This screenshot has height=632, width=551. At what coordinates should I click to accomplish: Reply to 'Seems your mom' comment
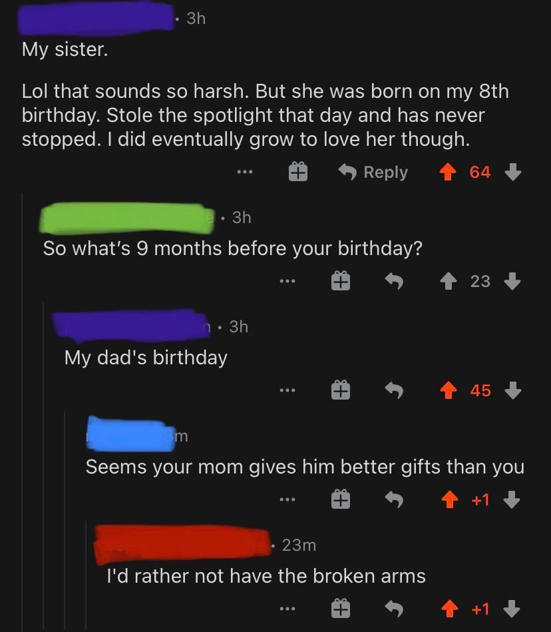coord(395,500)
